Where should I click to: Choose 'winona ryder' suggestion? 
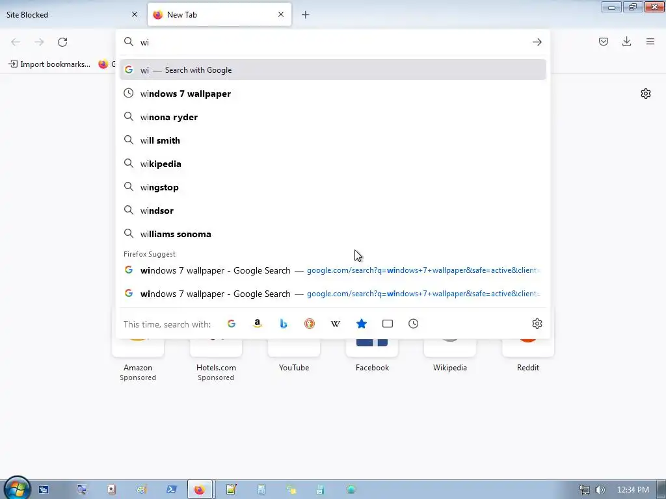point(333,117)
